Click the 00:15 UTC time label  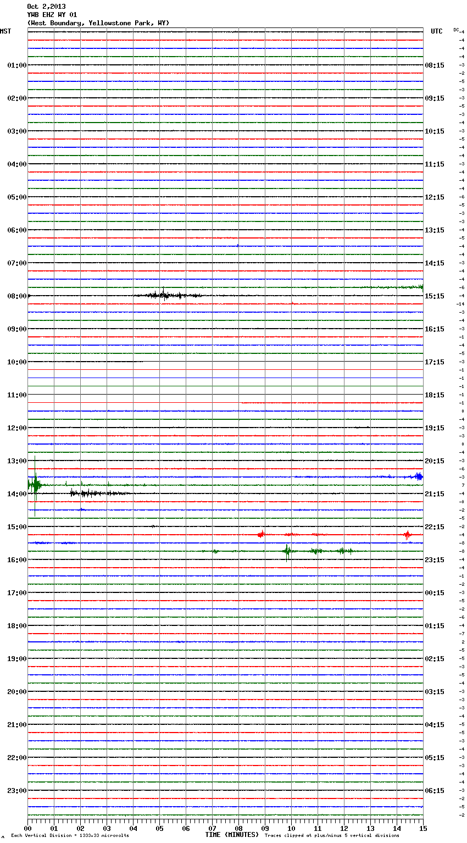435,593
